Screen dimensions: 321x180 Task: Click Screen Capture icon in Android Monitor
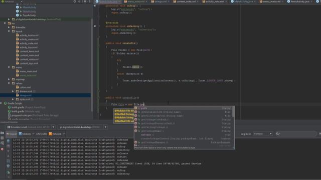(x=2, y=133)
